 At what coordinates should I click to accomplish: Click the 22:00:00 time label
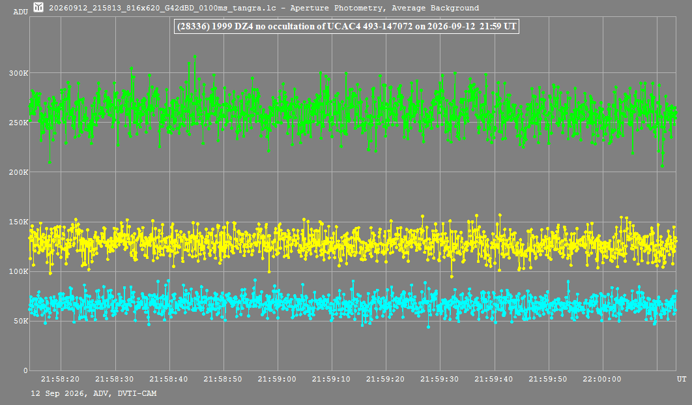[x=602, y=379]
